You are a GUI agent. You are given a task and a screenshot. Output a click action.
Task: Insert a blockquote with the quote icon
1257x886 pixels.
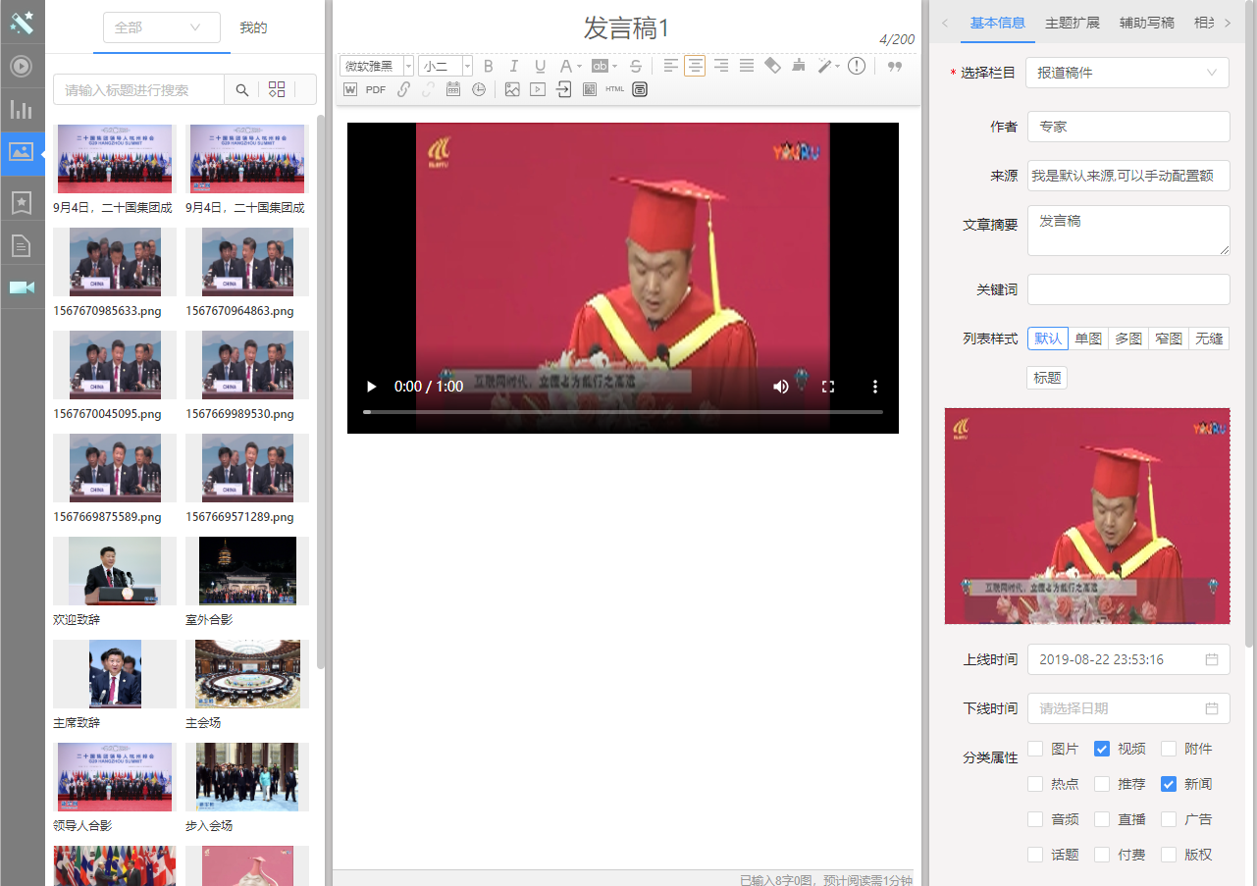(x=894, y=67)
